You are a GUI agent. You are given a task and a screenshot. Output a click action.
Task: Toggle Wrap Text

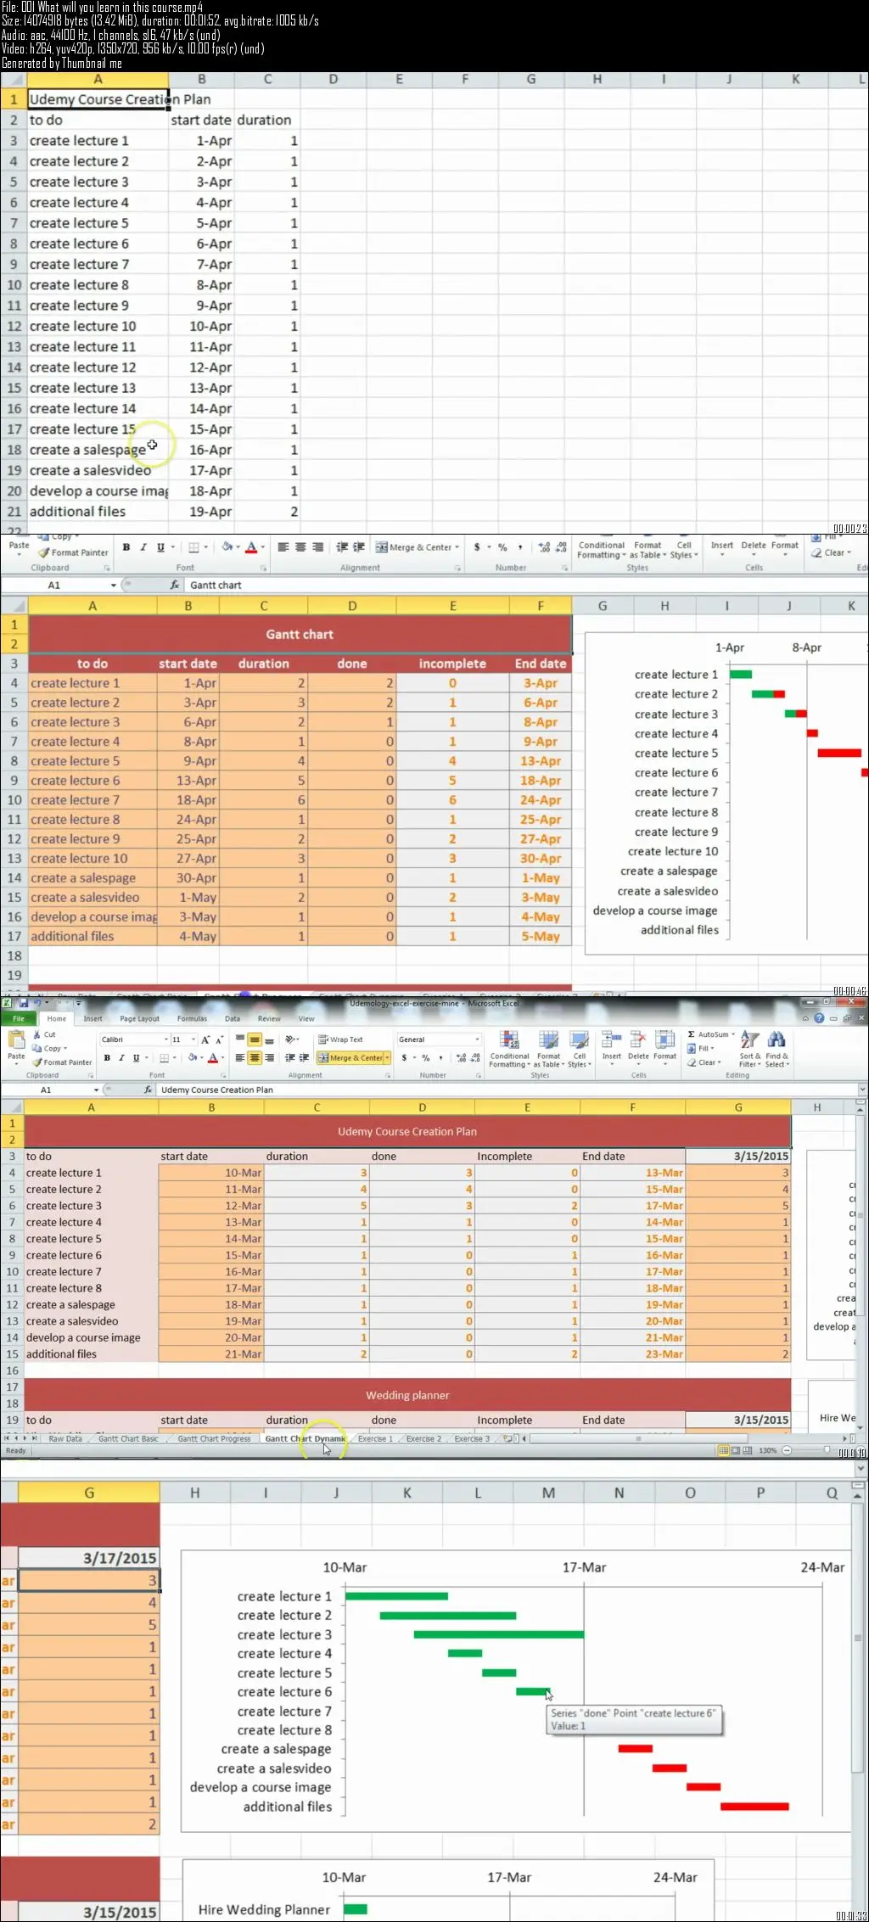tap(340, 1039)
